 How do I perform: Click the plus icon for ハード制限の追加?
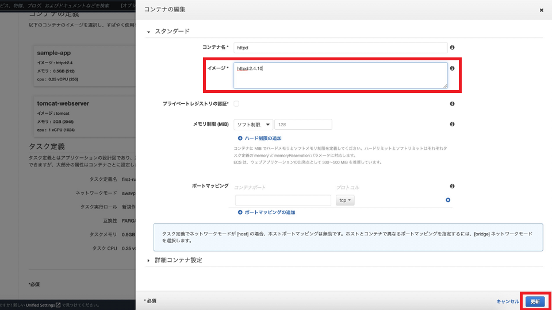tap(240, 138)
